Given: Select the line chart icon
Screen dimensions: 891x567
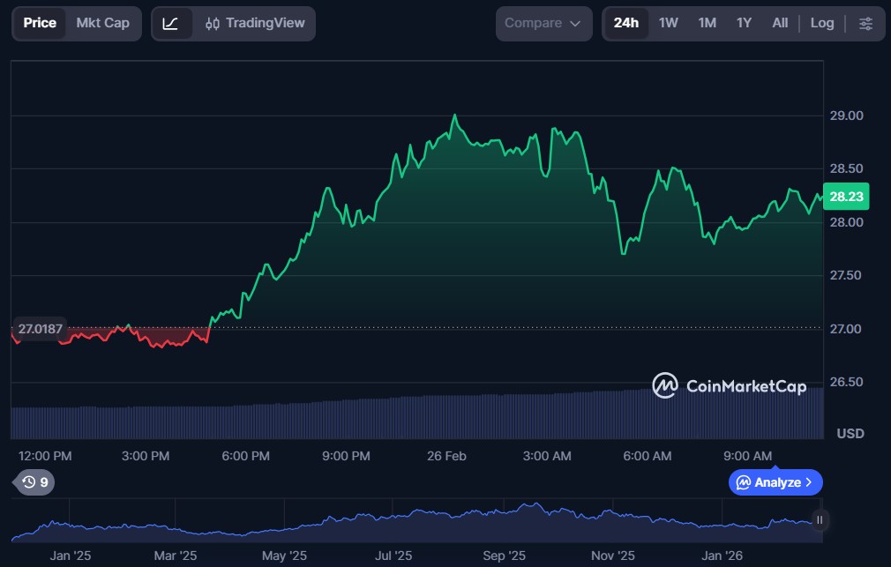Looking at the screenshot, I should [x=171, y=24].
